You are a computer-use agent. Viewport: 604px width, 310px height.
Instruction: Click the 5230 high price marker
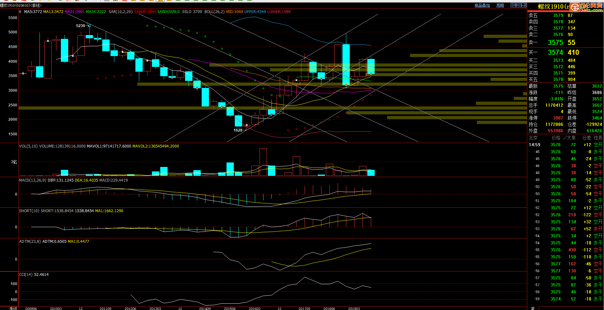(81, 26)
